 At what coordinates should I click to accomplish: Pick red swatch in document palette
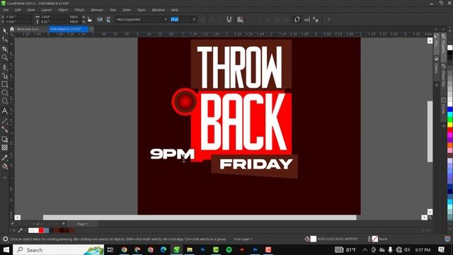coord(41,230)
